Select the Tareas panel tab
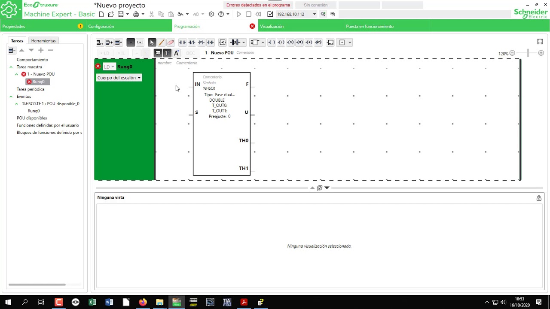 tap(17, 41)
